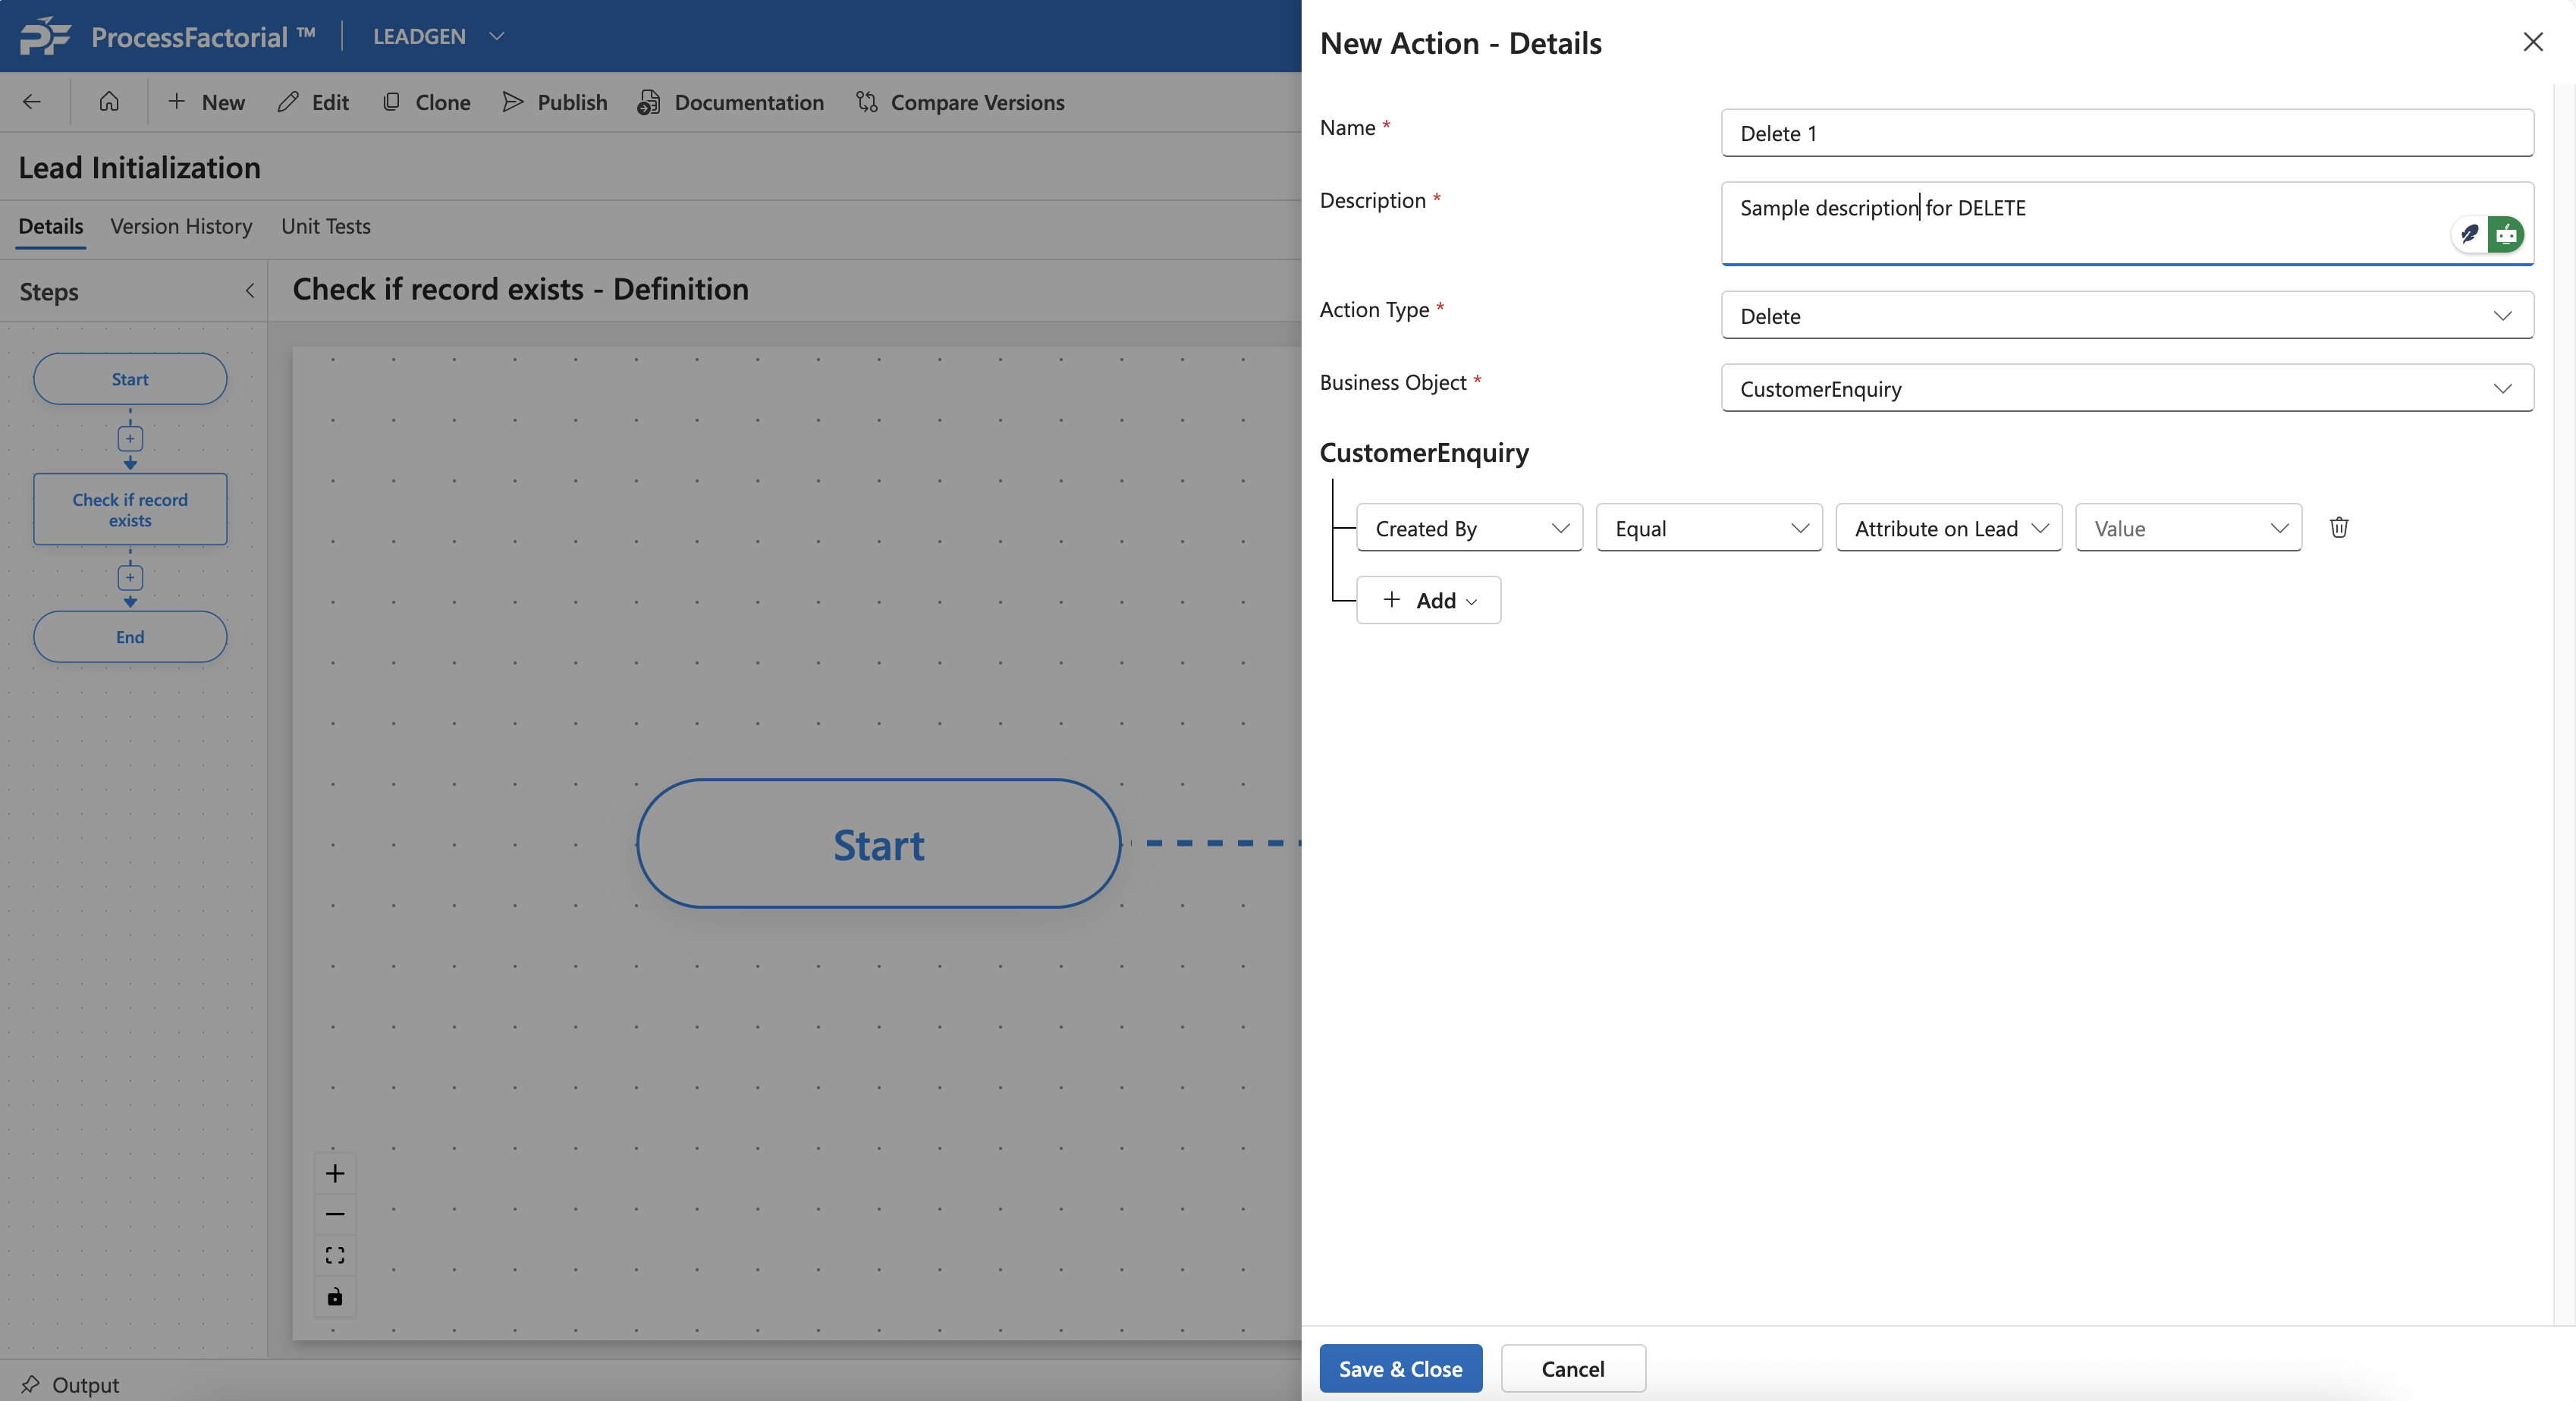Viewport: 2576px width, 1401px height.
Task: Switch to Unit Tests tab
Action: point(325,226)
